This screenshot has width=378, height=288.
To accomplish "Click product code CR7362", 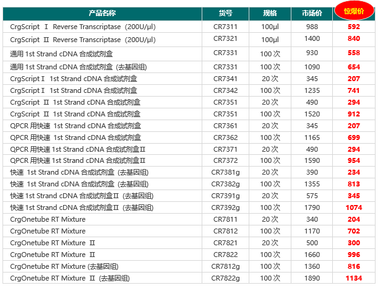I will coord(225,138).
